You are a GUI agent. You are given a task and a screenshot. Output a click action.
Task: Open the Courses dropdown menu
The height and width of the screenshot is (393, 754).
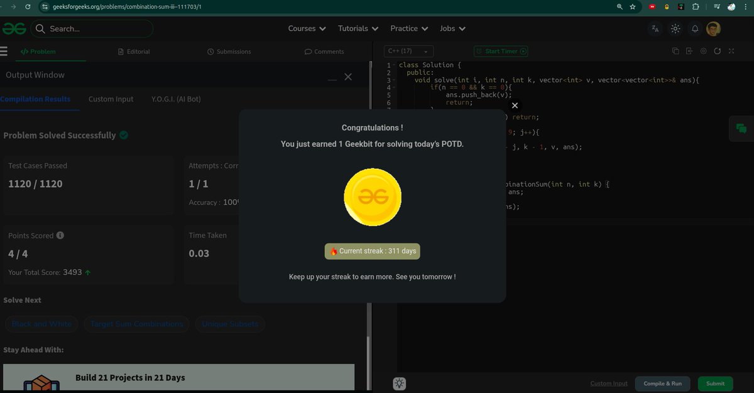(307, 28)
